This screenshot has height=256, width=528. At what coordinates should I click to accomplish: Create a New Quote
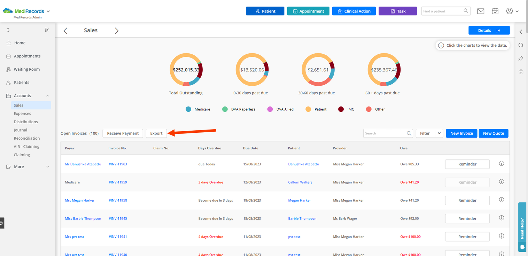[x=494, y=133]
